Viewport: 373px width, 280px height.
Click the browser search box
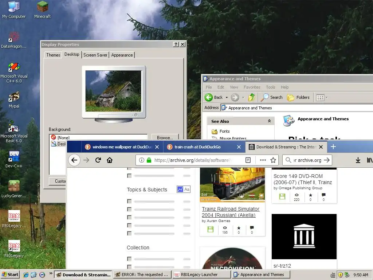coord(307,160)
